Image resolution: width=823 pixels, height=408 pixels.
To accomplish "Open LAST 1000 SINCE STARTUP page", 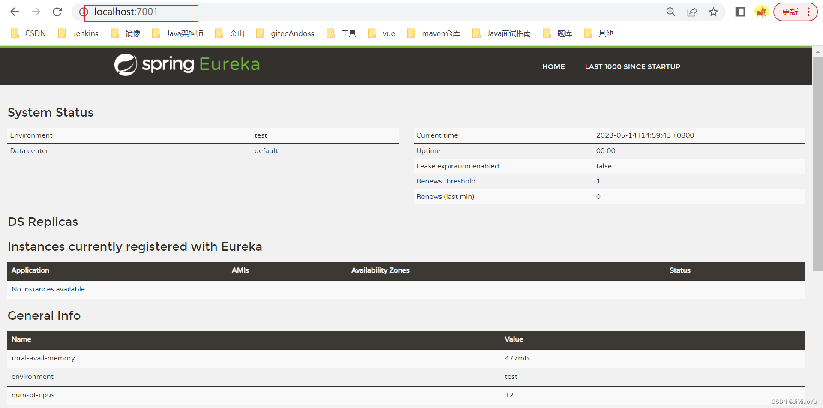I will (632, 67).
